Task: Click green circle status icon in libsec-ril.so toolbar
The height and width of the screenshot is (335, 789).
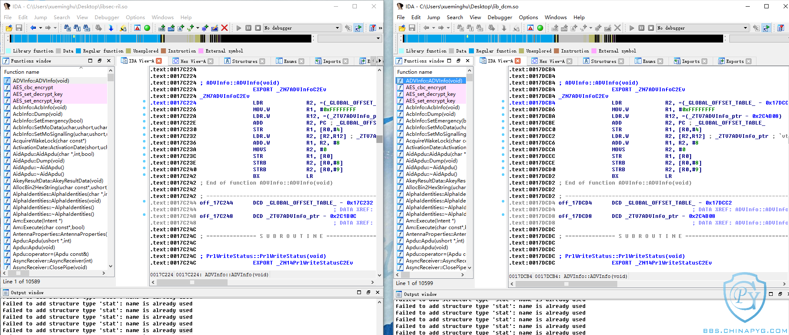Action: point(147,28)
